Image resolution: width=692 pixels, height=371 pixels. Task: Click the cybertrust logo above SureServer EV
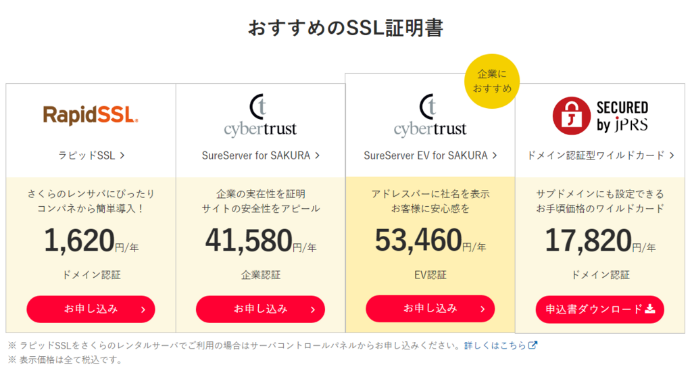click(x=430, y=116)
